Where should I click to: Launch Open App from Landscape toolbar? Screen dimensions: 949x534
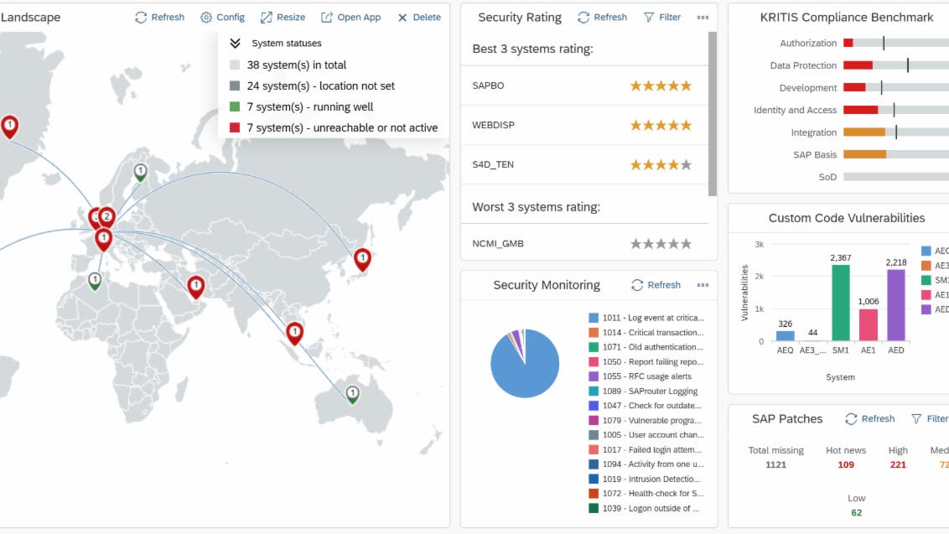click(350, 18)
